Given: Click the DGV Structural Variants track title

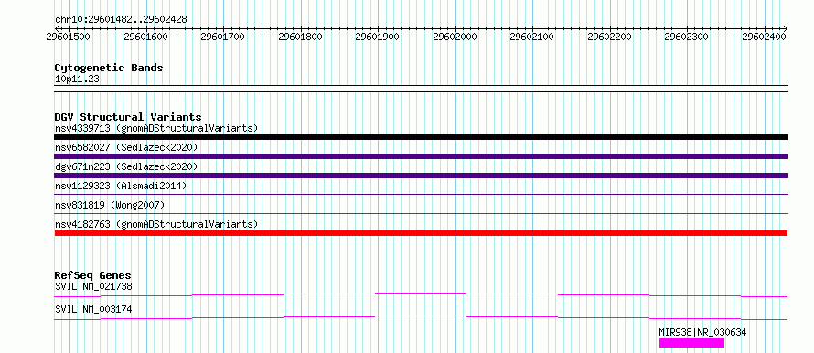Looking at the screenshot, I should tap(128, 117).
